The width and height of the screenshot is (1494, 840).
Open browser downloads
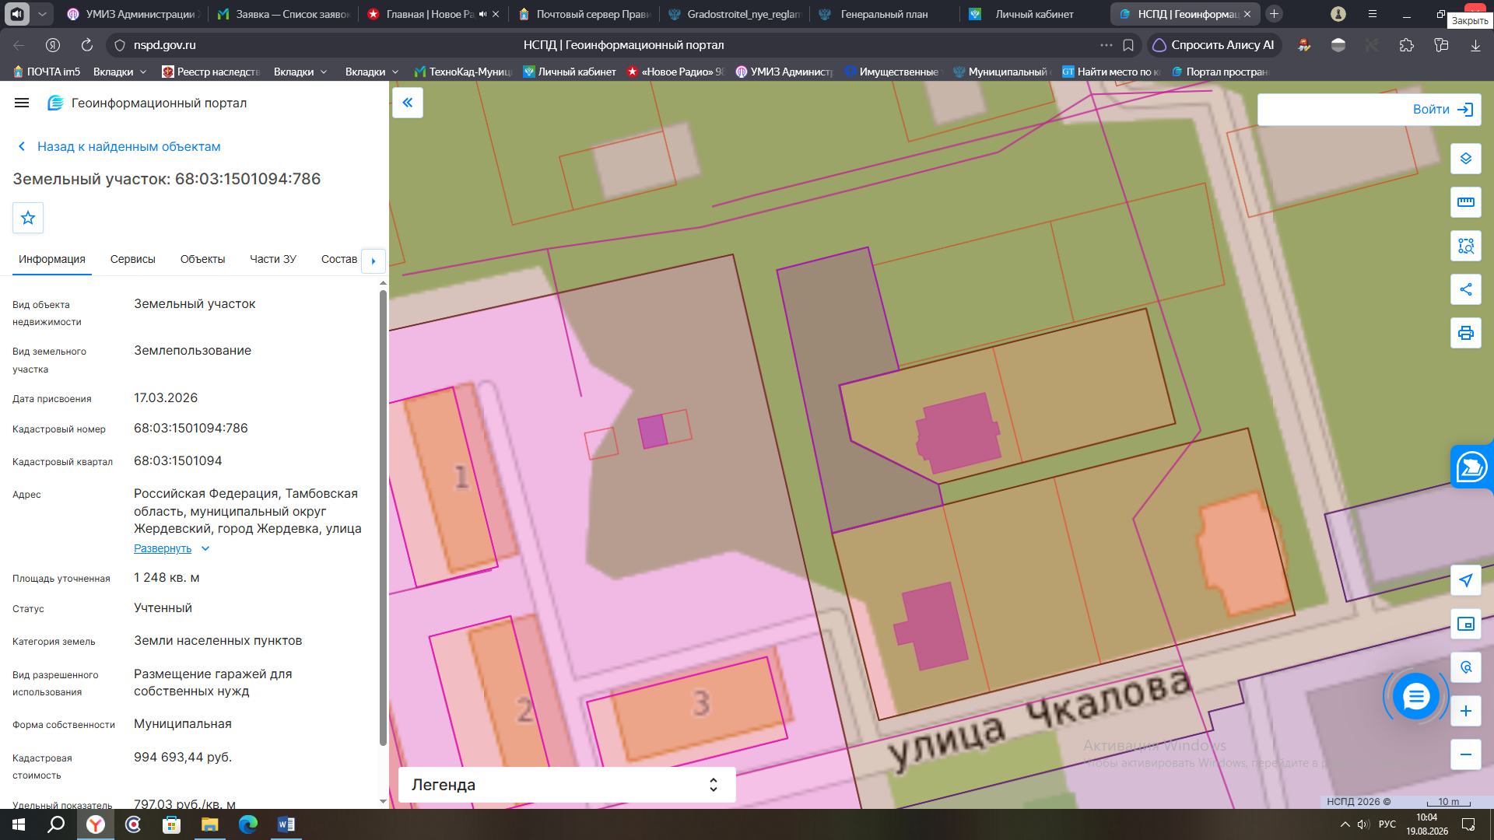tap(1475, 45)
